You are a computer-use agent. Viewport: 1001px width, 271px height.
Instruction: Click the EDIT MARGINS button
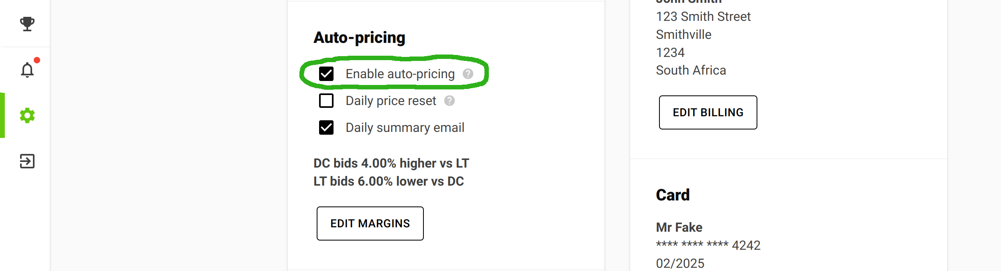click(370, 223)
